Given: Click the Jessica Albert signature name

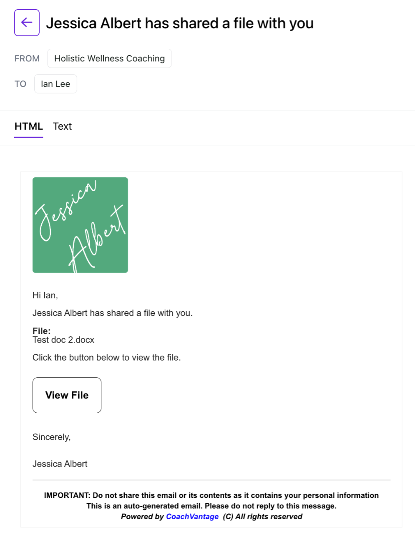Looking at the screenshot, I should pyautogui.click(x=60, y=464).
